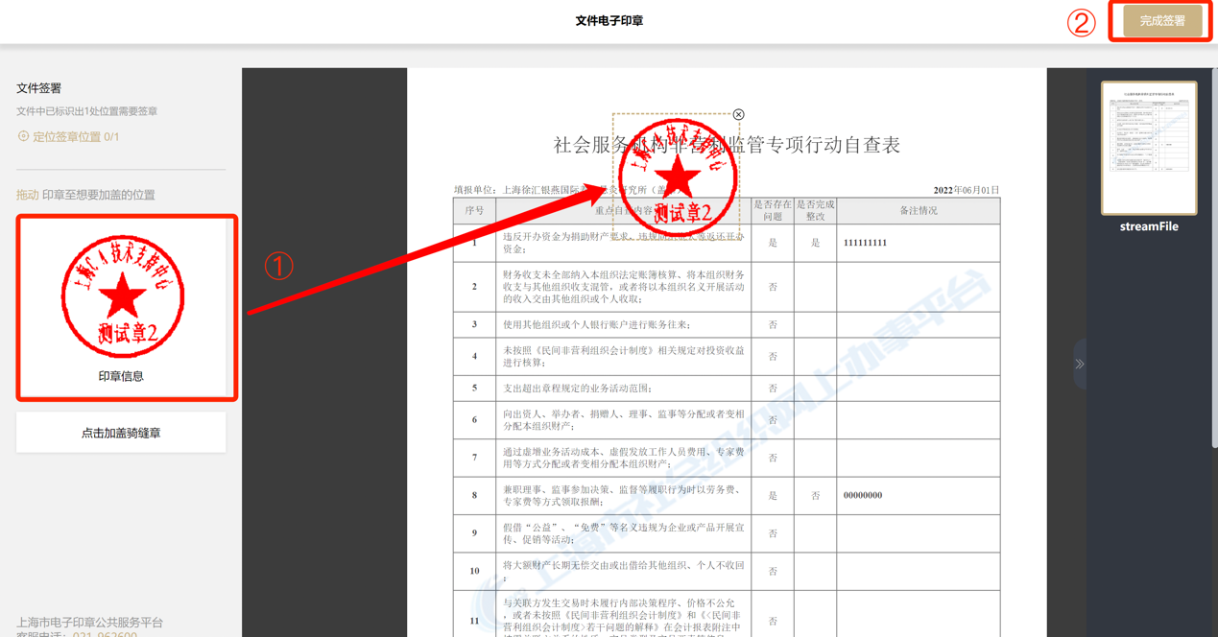Click the × icon to remove the placed stamp
Viewport: 1218px width, 637px height.
[x=738, y=114]
